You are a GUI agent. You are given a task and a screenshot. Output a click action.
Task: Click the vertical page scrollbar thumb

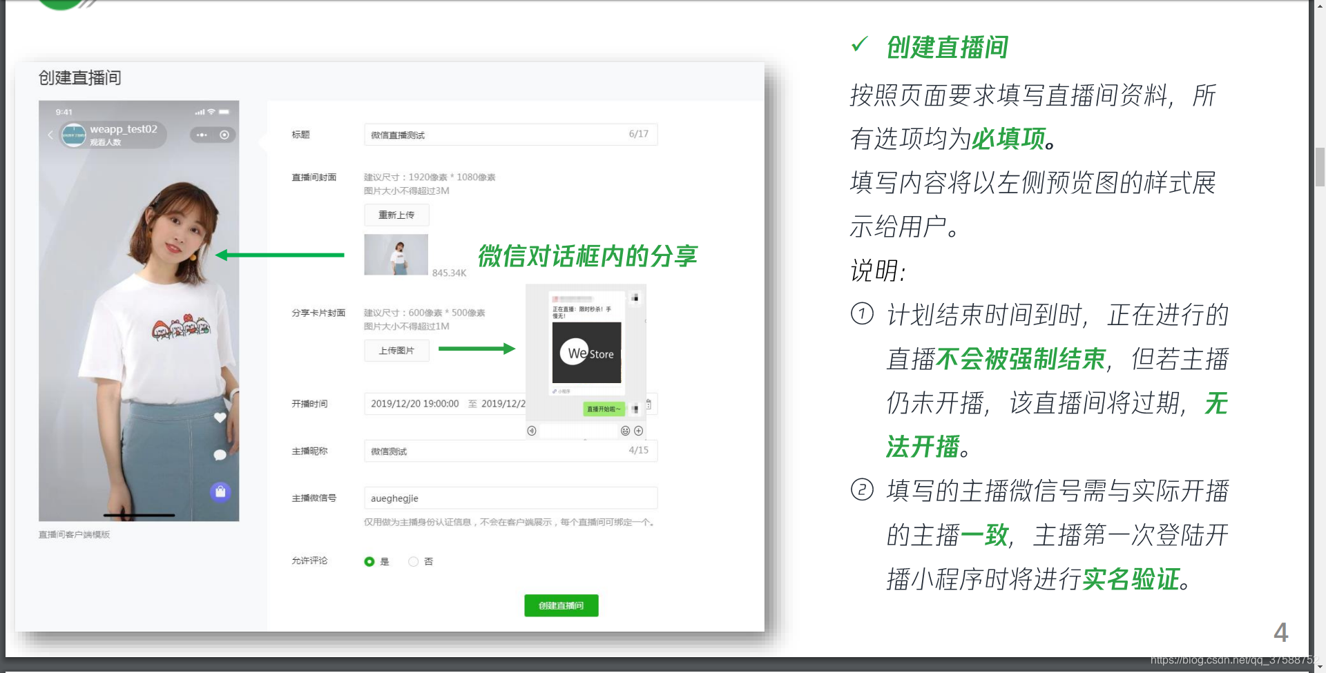1320,166
